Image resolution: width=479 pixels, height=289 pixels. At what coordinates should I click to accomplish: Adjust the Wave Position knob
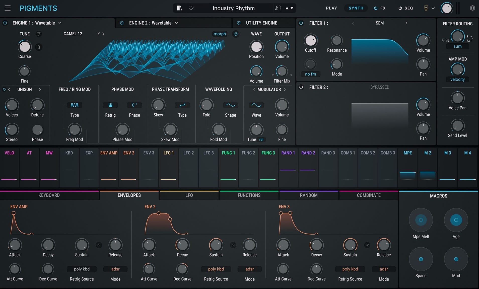point(256,47)
